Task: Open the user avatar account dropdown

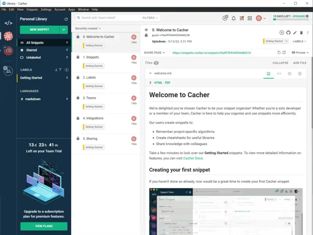Action: click(x=261, y=18)
